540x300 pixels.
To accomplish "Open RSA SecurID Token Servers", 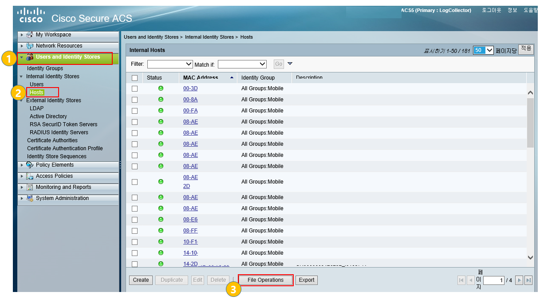I will 63,124.
